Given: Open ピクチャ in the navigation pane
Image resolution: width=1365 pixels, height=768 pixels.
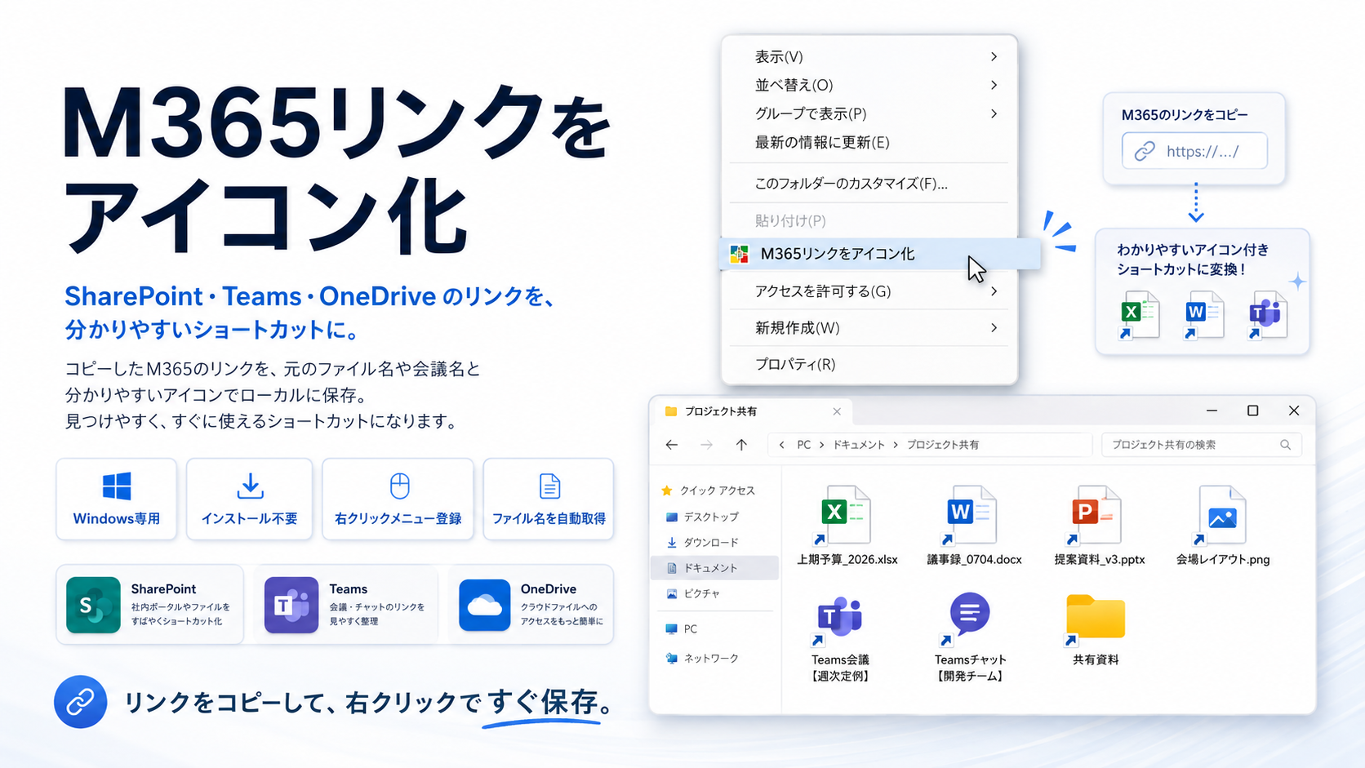Looking at the screenshot, I should (x=693, y=593).
